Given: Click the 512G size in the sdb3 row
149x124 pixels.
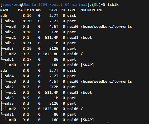Looking at the screenshot, I should click(x=54, y=49).
